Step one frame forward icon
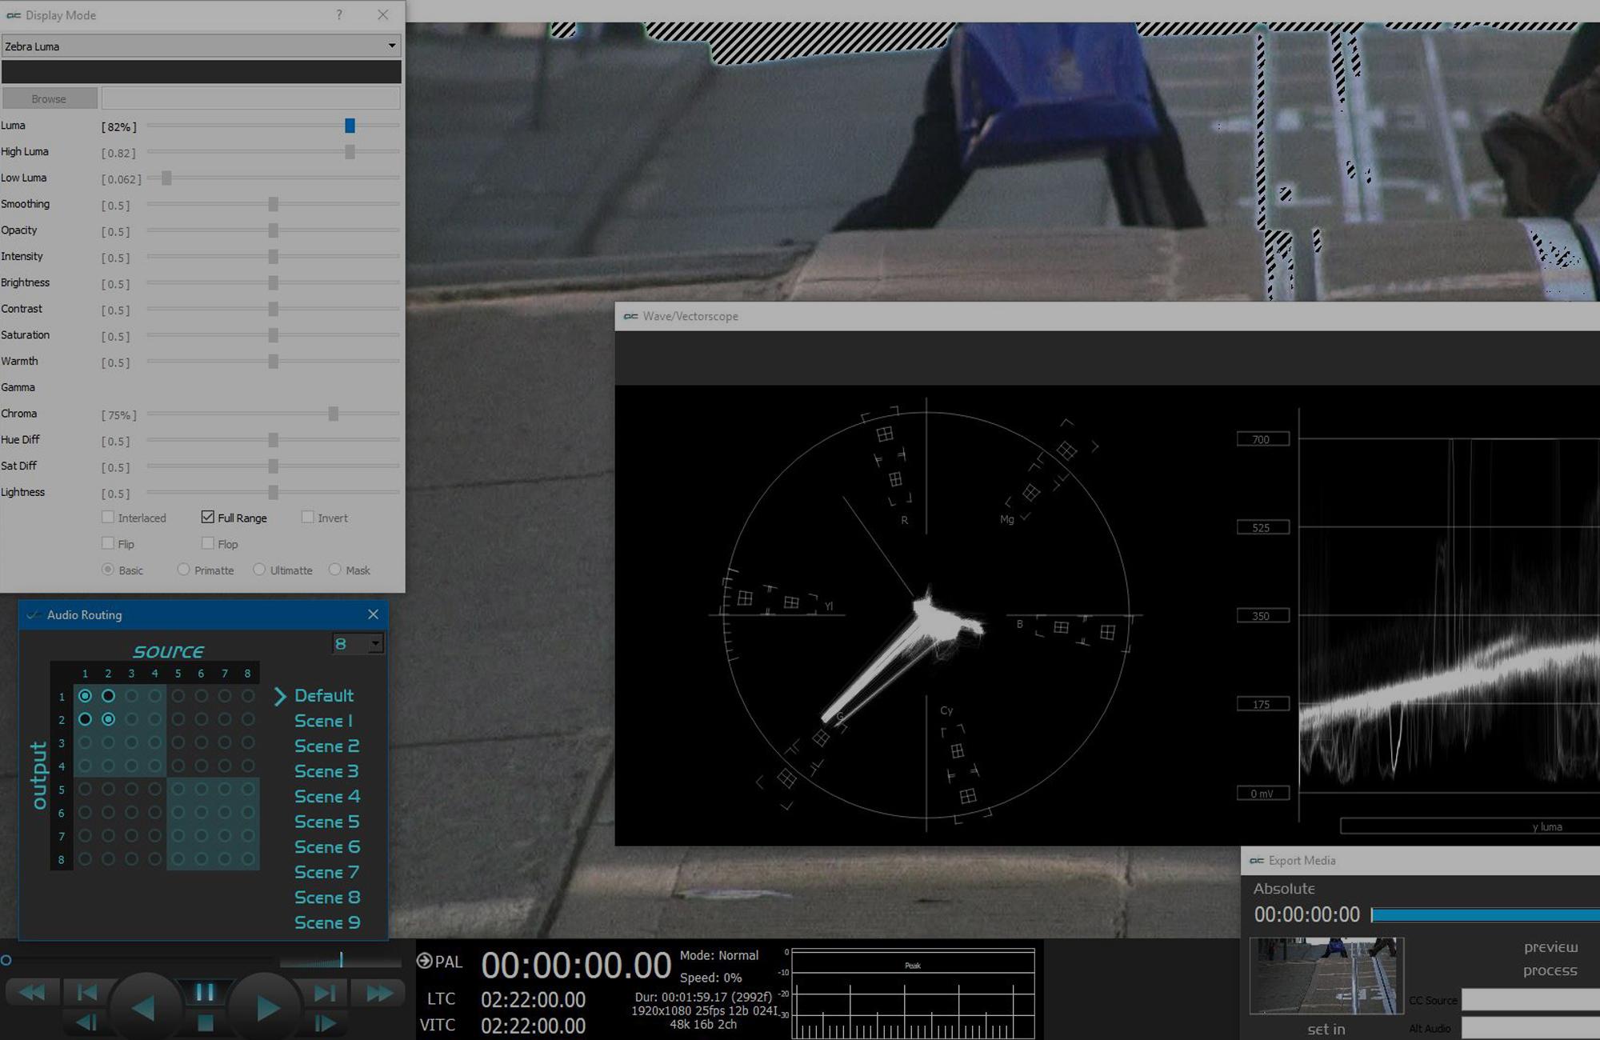This screenshot has height=1040, width=1600. [x=324, y=1023]
